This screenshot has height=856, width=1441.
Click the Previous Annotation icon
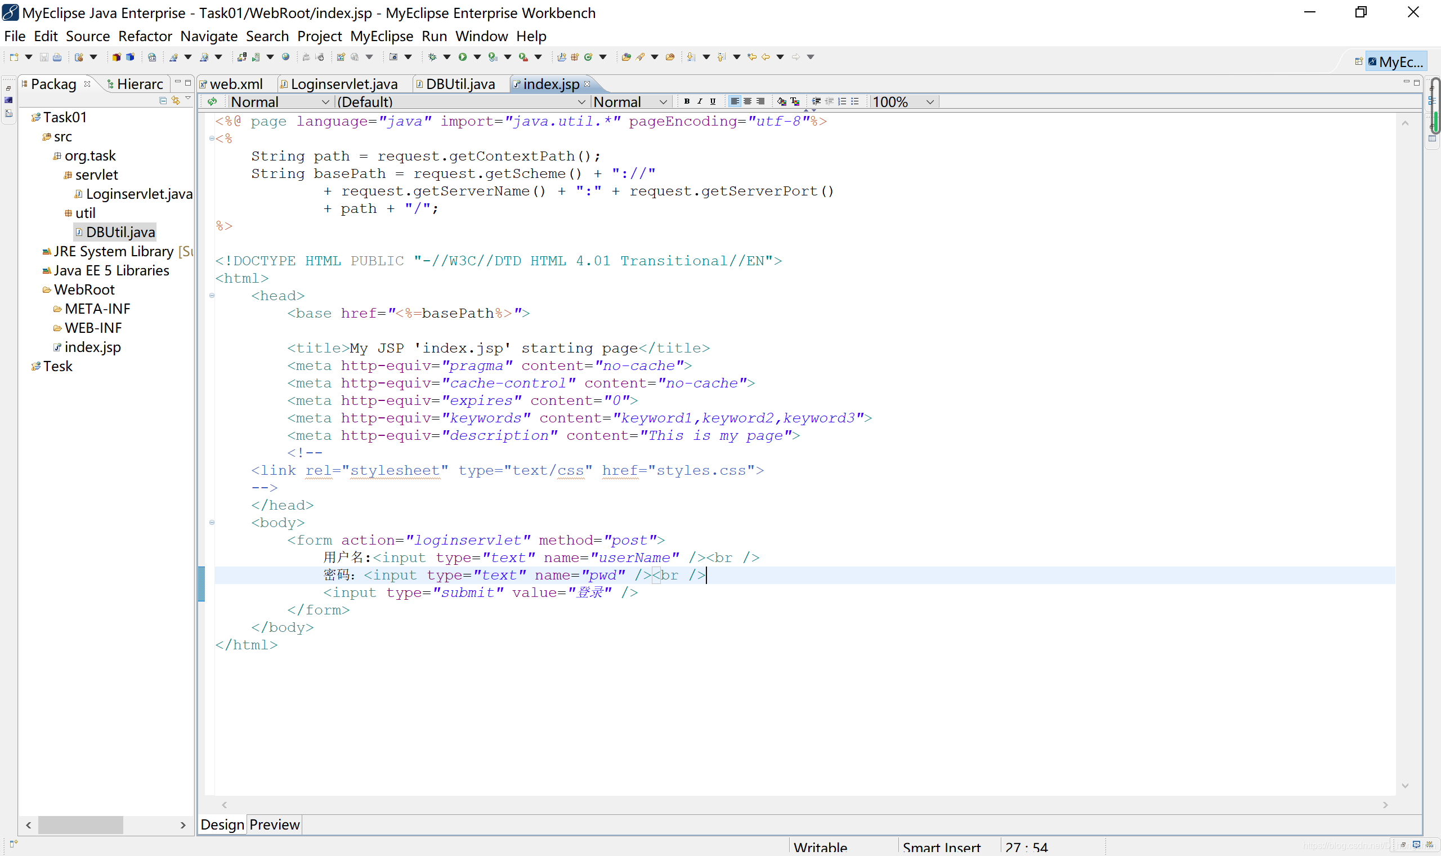coord(721,57)
